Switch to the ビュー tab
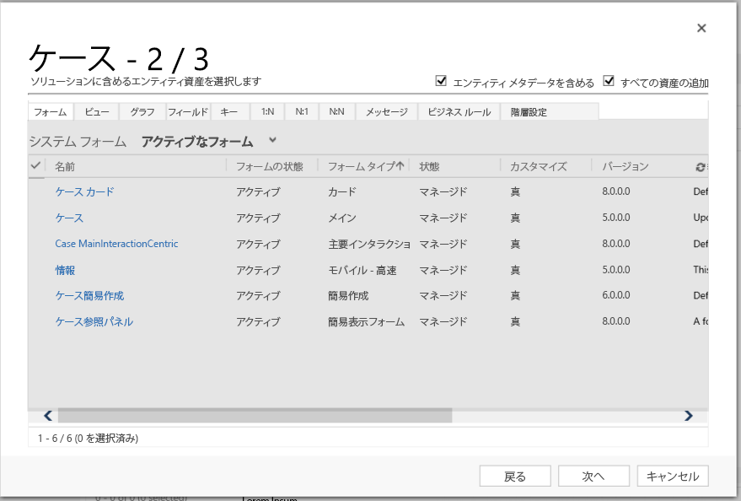The height and width of the screenshot is (501, 741). coord(95,110)
